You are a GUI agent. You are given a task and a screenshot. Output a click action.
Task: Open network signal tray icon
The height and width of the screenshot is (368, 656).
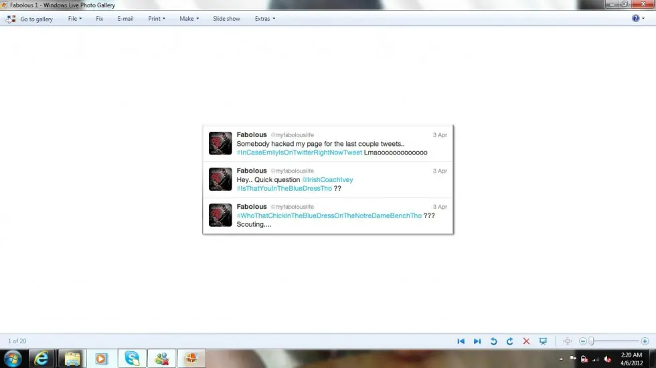596,359
